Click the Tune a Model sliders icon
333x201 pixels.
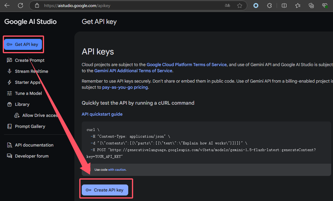(x=9, y=93)
